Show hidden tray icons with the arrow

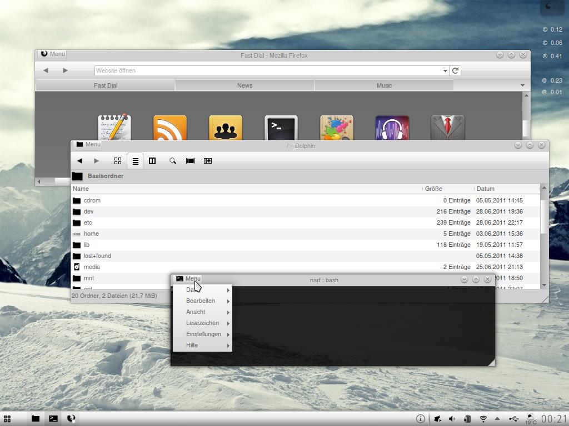pos(497,419)
